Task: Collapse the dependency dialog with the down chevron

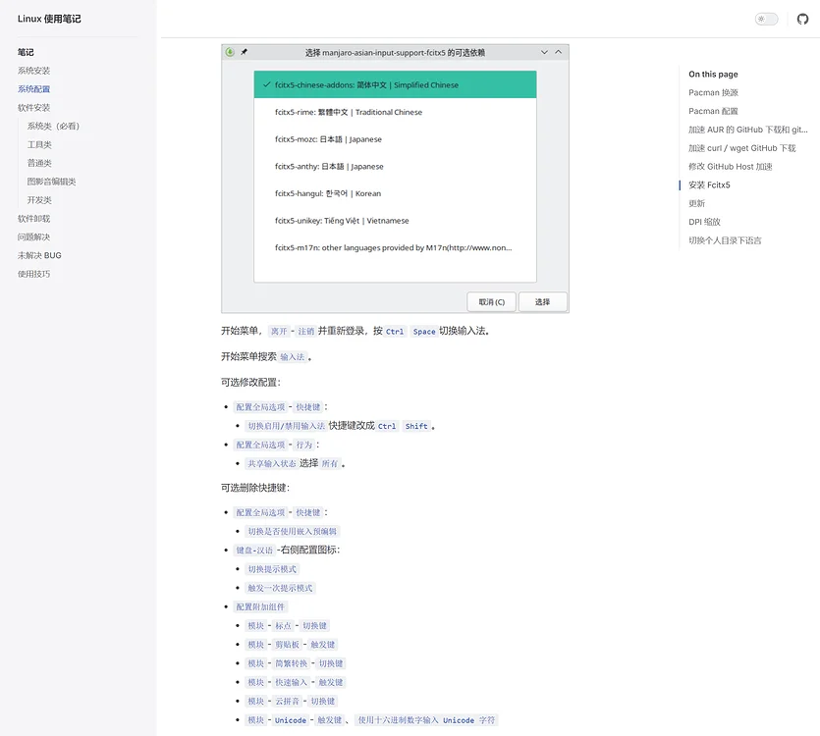Action: tap(543, 51)
